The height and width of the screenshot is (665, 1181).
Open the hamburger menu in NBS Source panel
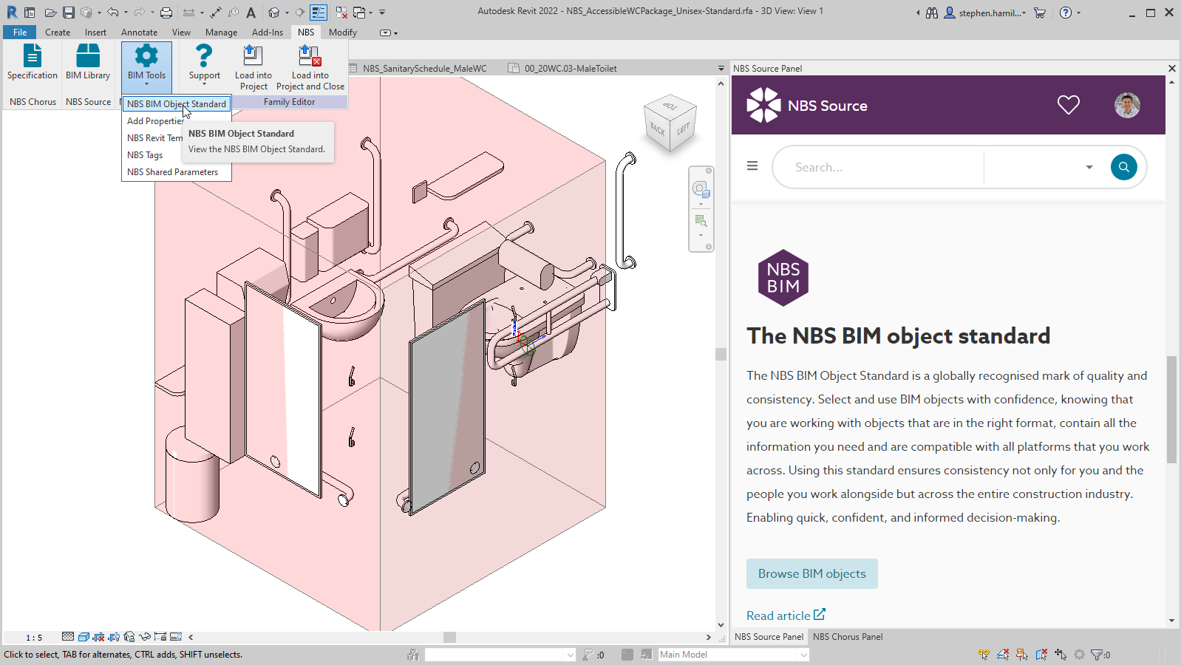pyautogui.click(x=752, y=166)
